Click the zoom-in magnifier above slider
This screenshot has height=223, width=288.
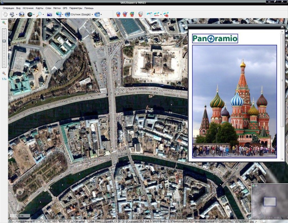click(4, 23)
